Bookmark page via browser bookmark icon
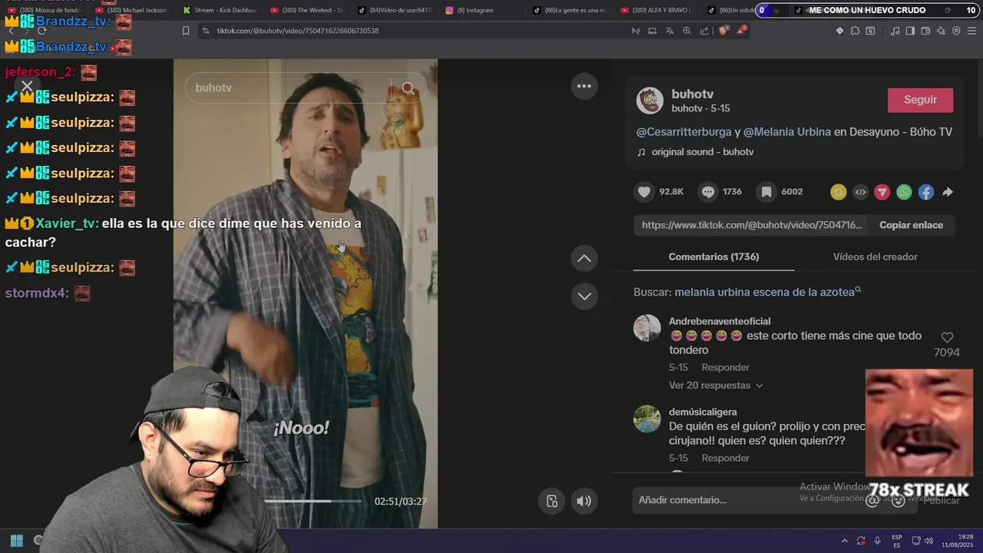This screenshot has width=983, height=553. 186,31
